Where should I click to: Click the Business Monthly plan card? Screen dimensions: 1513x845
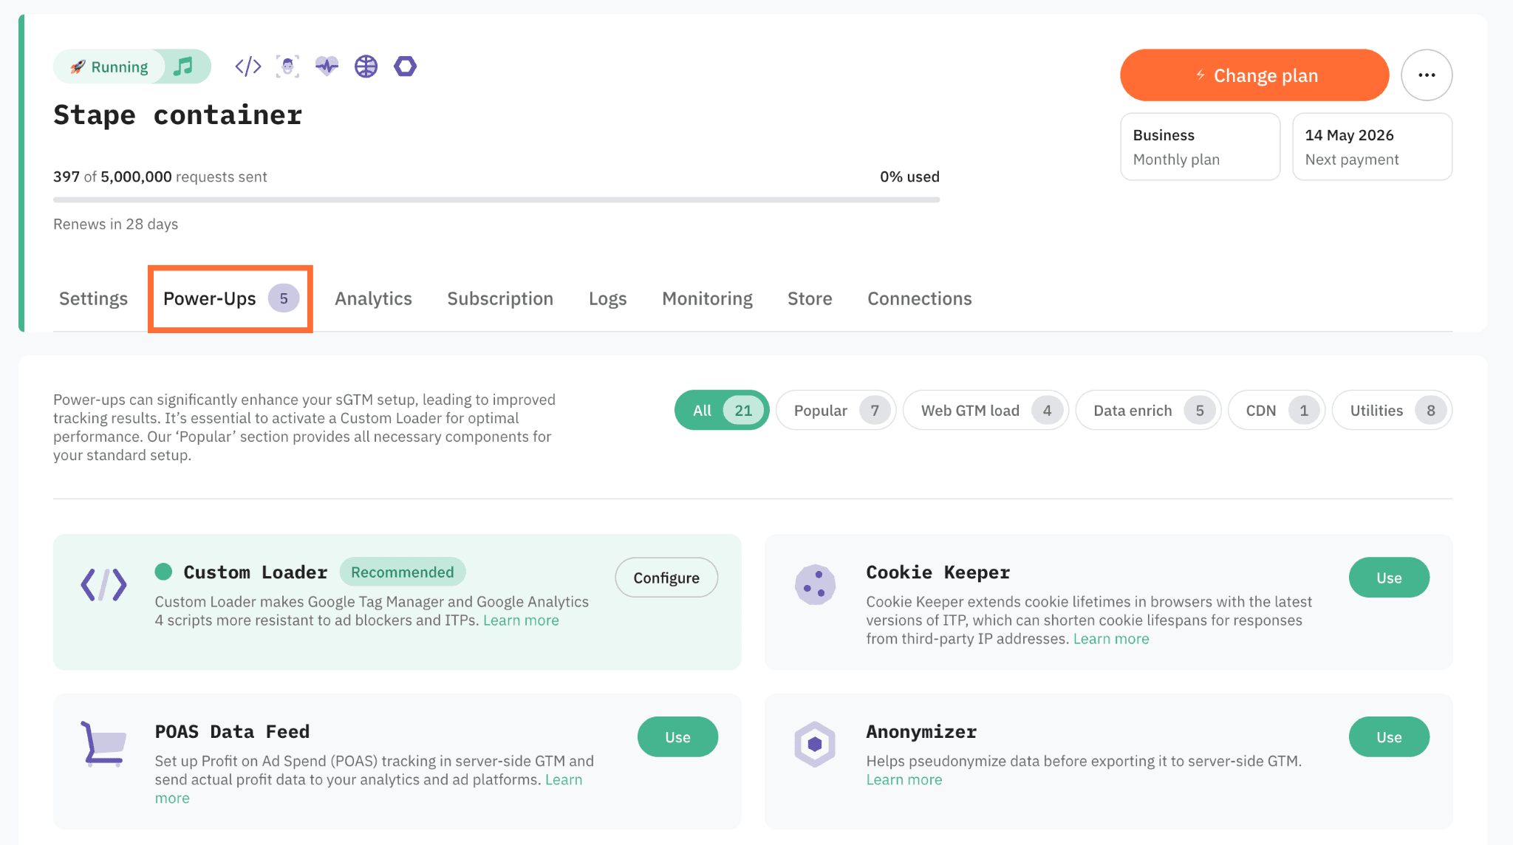[1200, 147]
